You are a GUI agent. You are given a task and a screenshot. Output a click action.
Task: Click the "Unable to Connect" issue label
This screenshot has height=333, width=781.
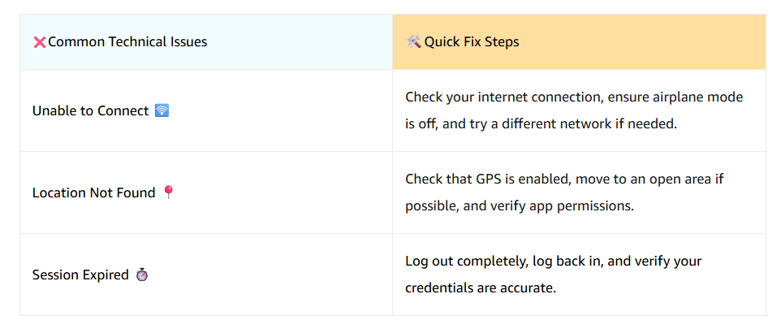coord(90,110)
